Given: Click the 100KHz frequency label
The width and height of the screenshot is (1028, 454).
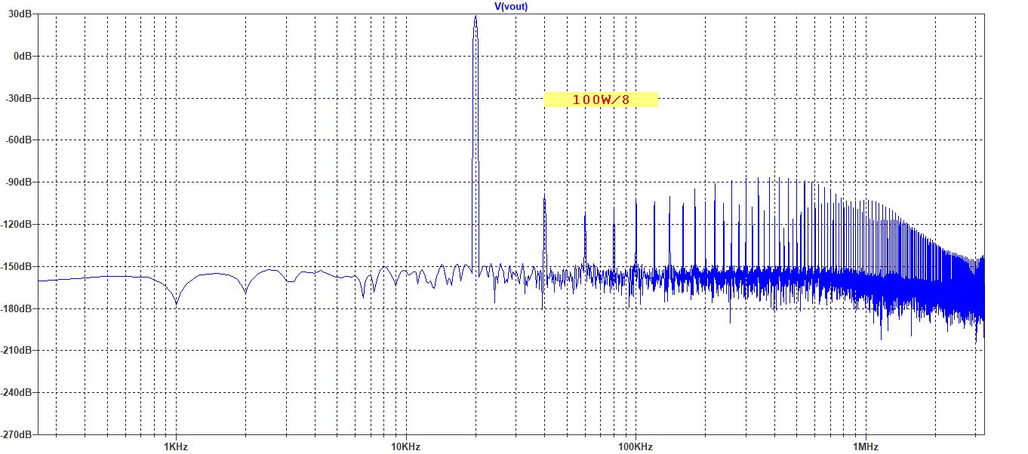Looking at the screenshot, I should (x=635, y=446).
